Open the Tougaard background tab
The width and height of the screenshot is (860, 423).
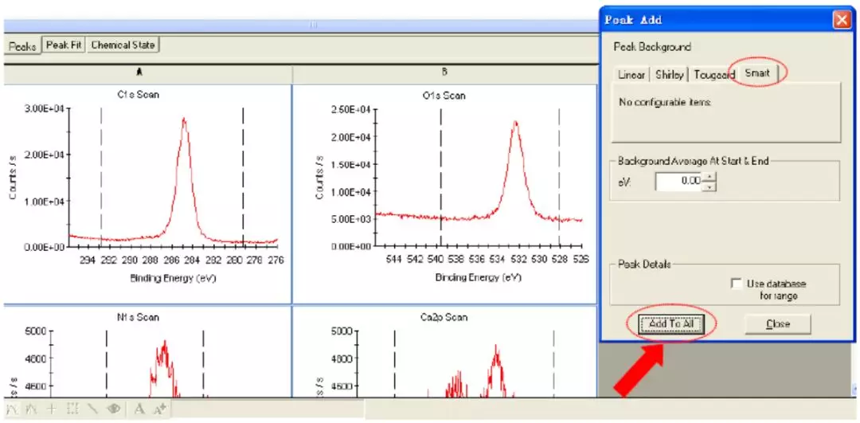(x=713, y=75)
